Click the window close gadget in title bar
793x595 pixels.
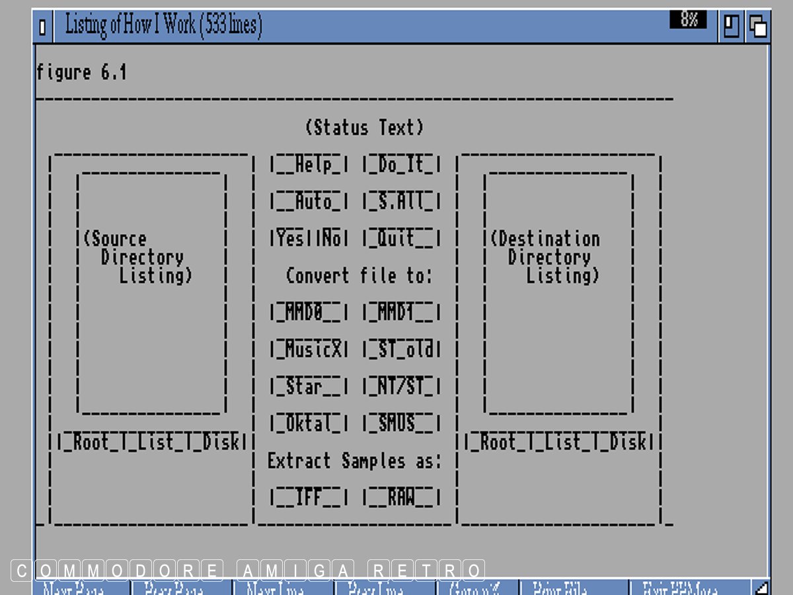(43, 27)
